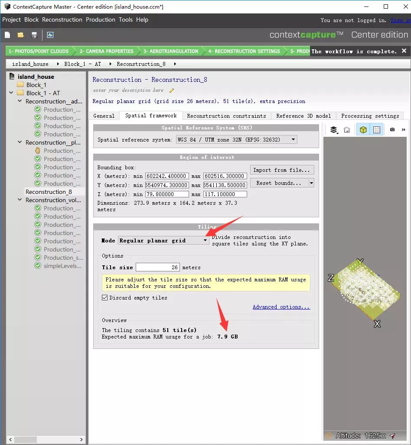The width and height of the screenshot is (411, 445).
Task: Toggle Discard empty tiles checkbox
Action: pos(104,297)
